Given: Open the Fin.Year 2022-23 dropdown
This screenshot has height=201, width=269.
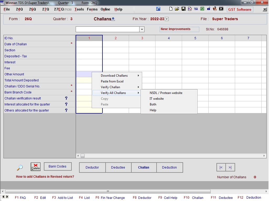Looking at the screenshot, I should tap(167, 19).
